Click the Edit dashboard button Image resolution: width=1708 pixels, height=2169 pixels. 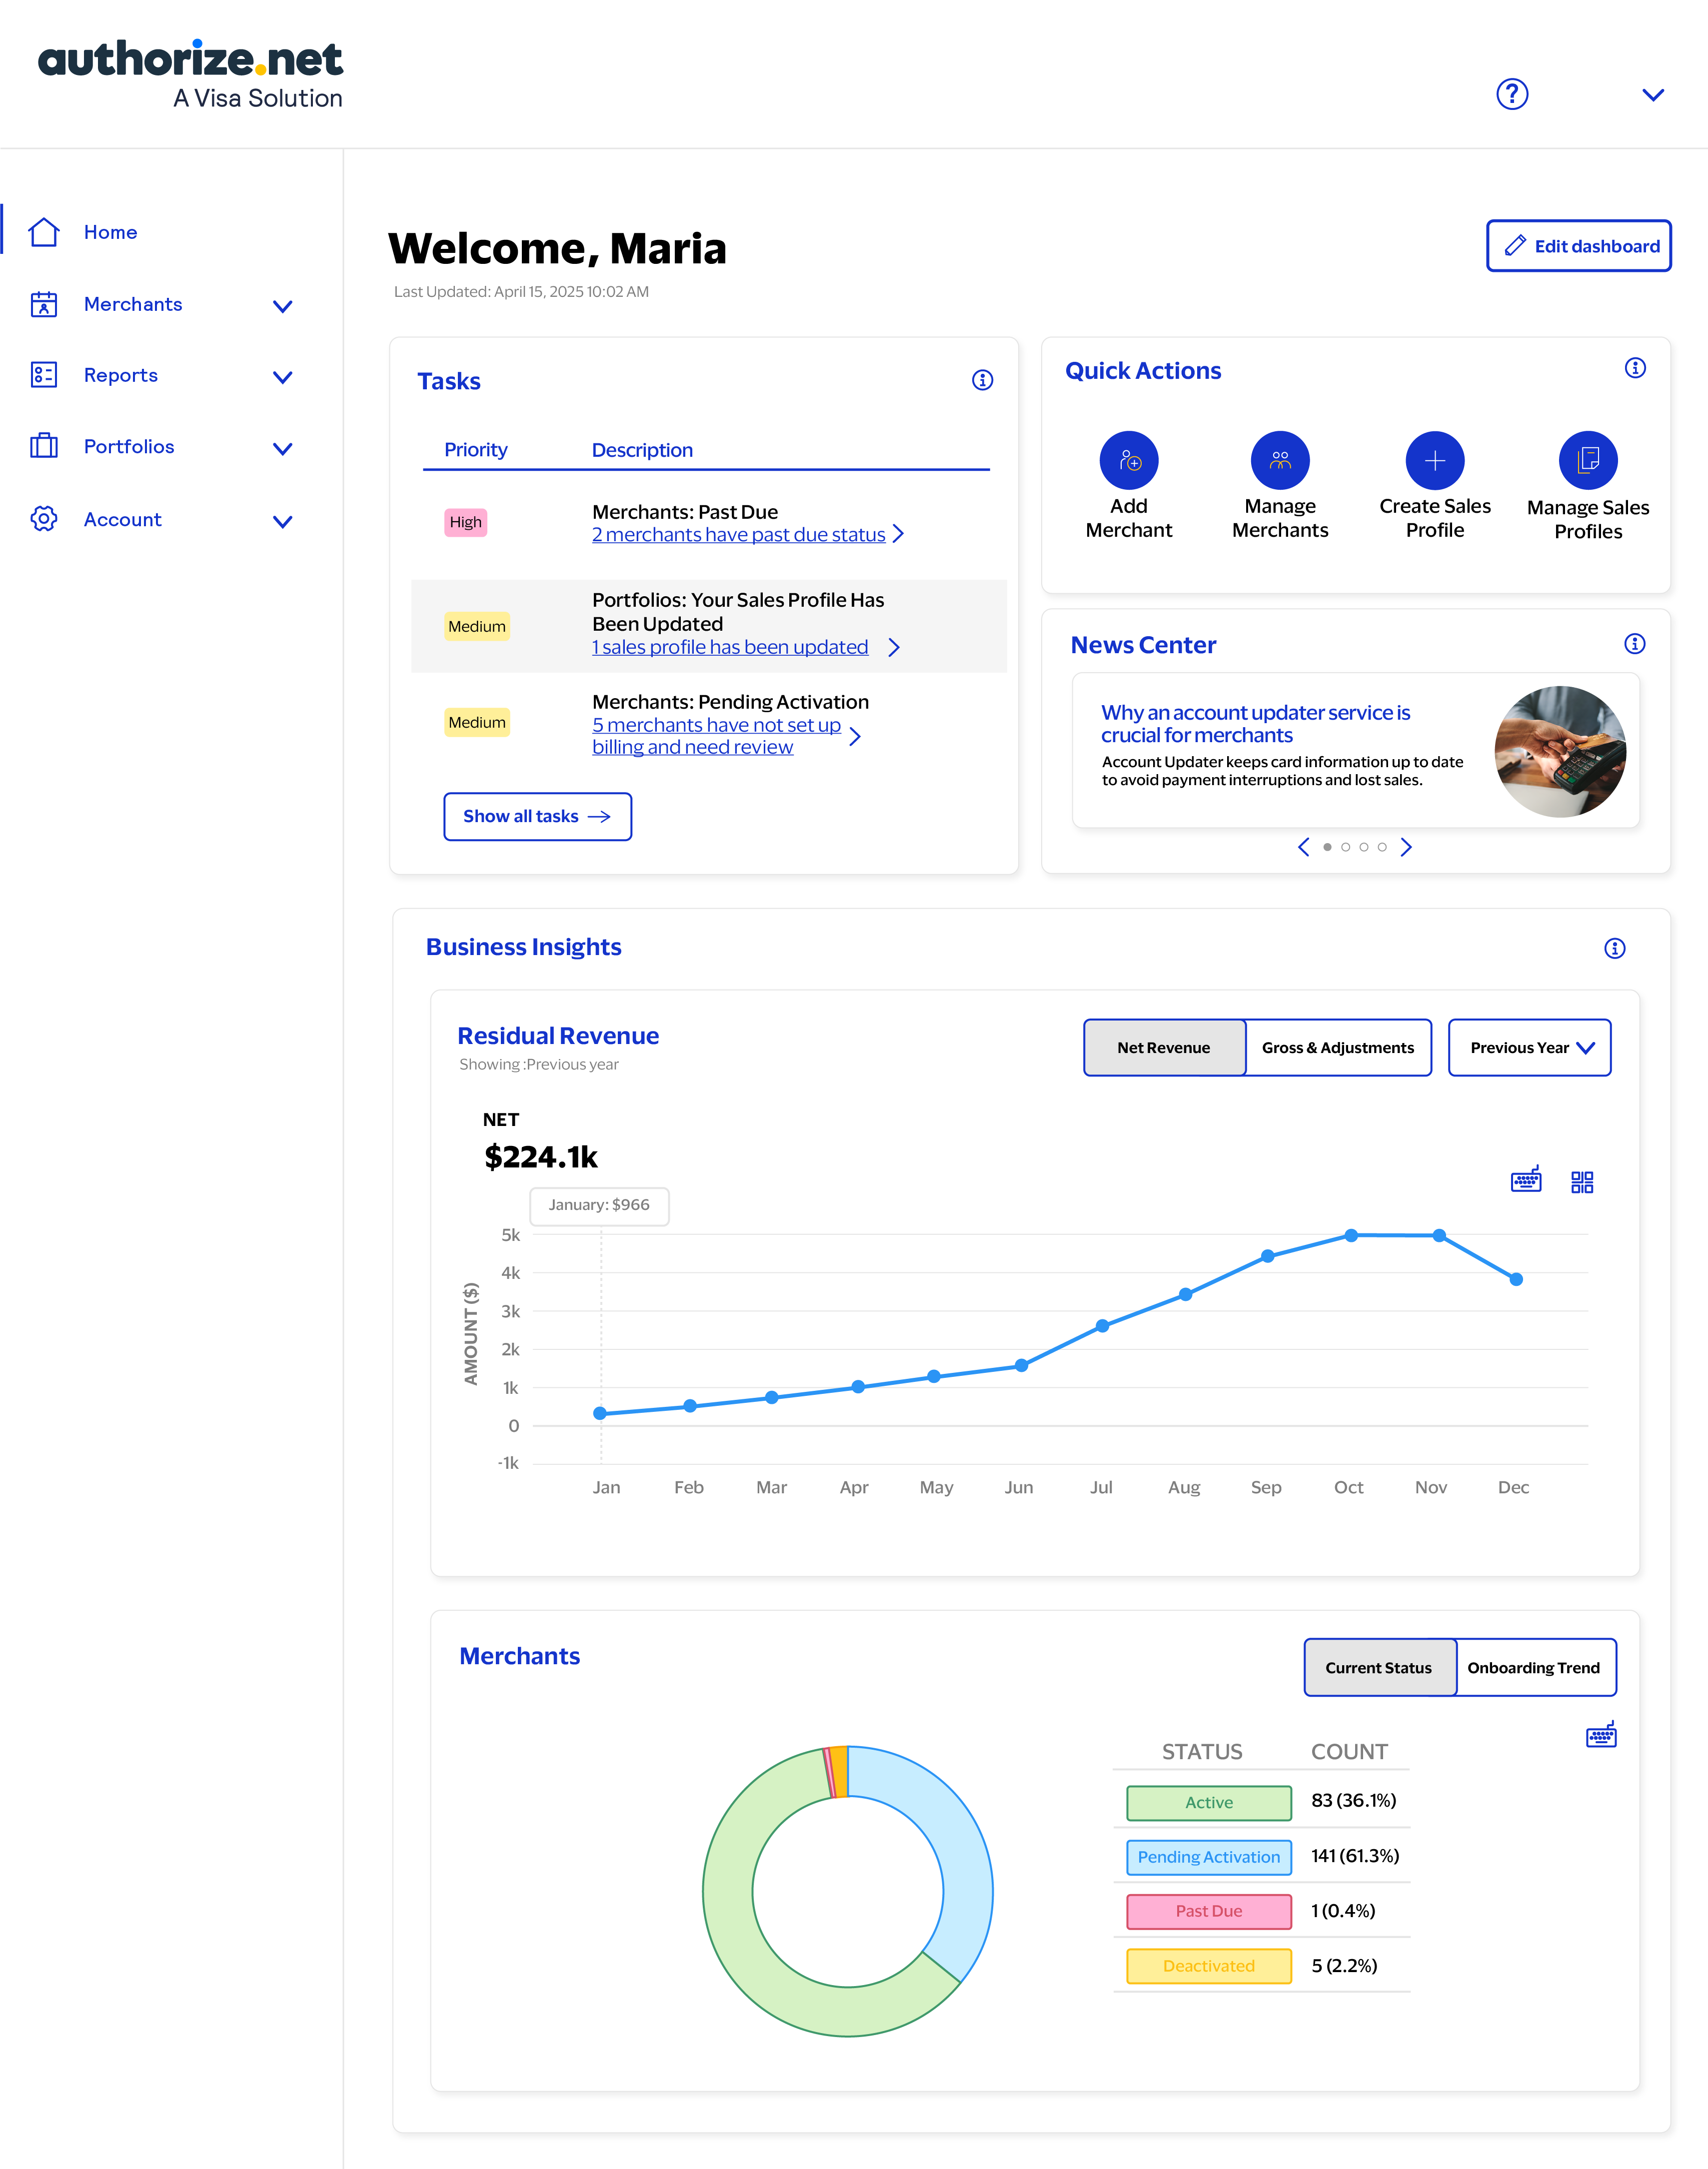(x=1578, y=246)
